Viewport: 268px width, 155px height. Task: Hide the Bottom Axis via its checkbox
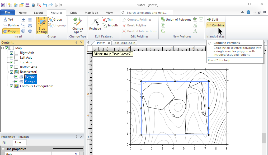[x=11, y=67]
